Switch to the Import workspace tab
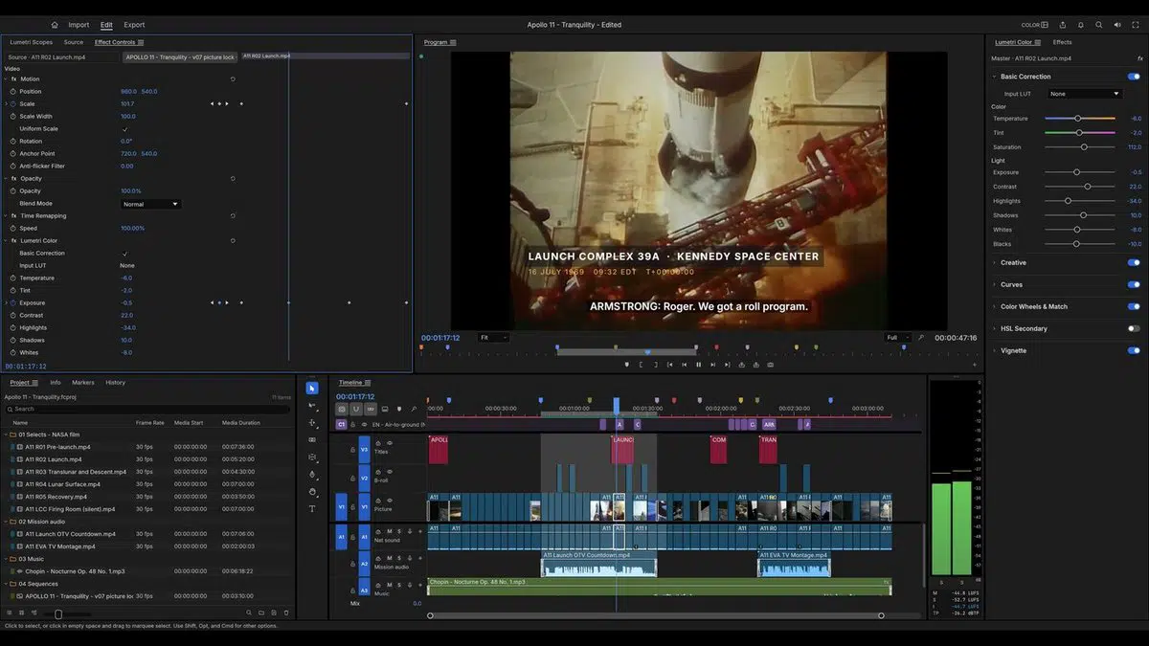Image resolution: width=1149 pixels, height=646 pixels. point(79,25)
